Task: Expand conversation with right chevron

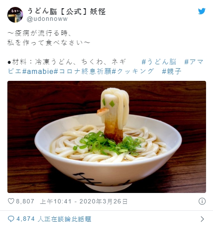Action: tap(203, 219)
